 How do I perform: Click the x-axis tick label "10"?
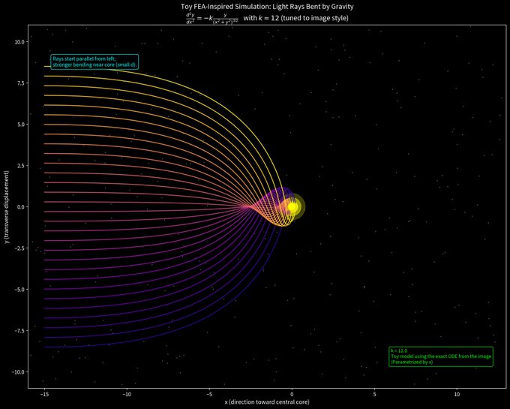click(457, 394)
